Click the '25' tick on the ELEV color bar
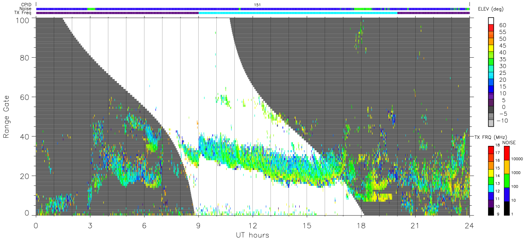This screenshot has width=528, height=244. 502,73
